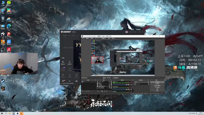Click the transition duration stepper arrows
This screenshot has width=204, height=115.
(148, 84)
